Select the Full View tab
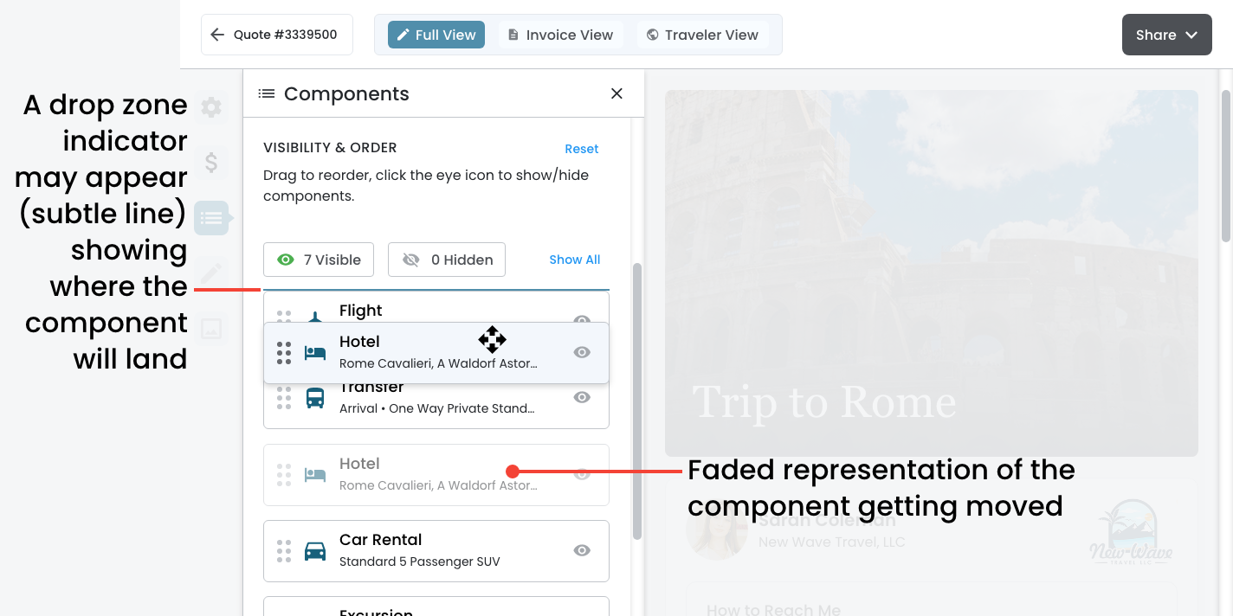The image size is (1233, 616). [436, 35]
